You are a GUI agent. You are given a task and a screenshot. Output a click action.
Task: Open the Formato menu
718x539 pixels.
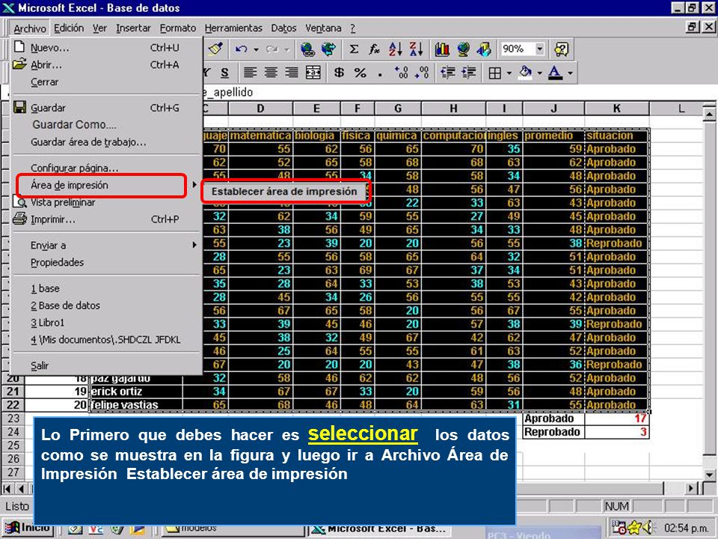click(x=178, y=28)
